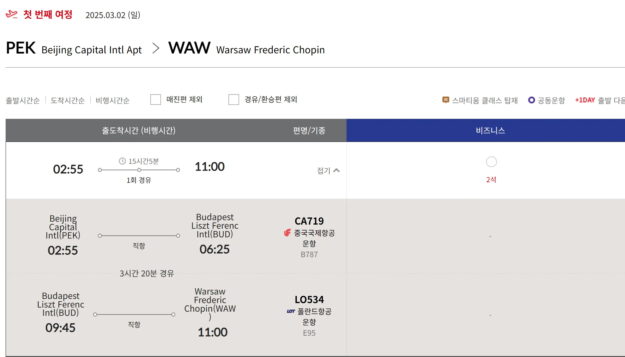The width and height of the screenshot is (625, 357).
Task: Select the business class fare radio button
Action: coord(491,162)
